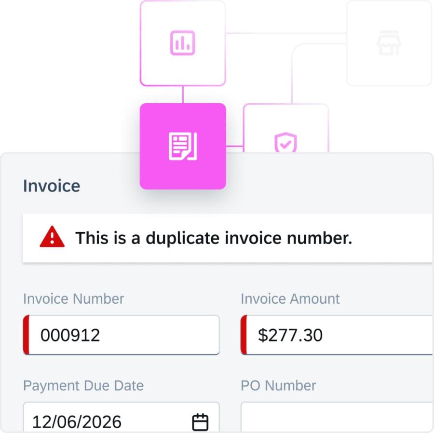Click the connector line below the bar chart tile

(x=183, y=95)
